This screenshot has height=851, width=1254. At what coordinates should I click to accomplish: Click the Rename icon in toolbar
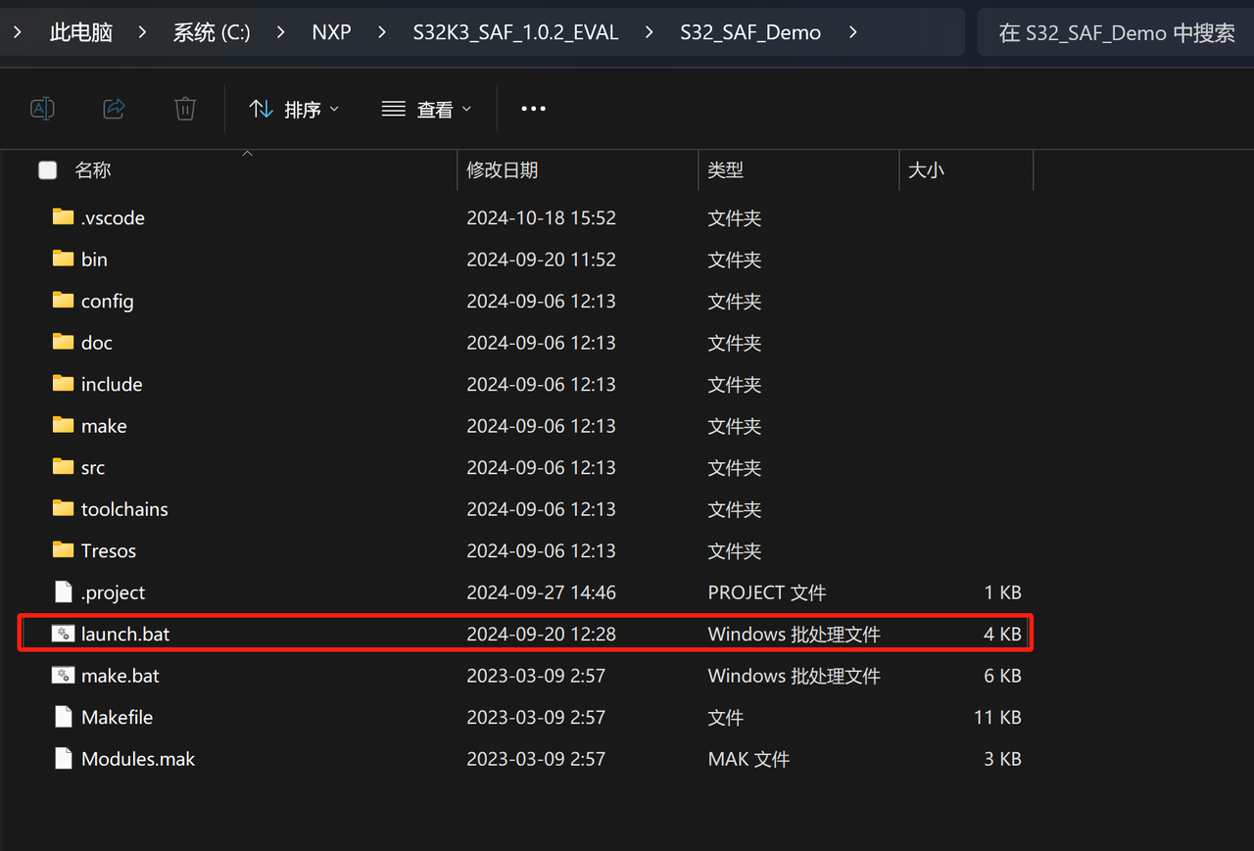[42, 109]
